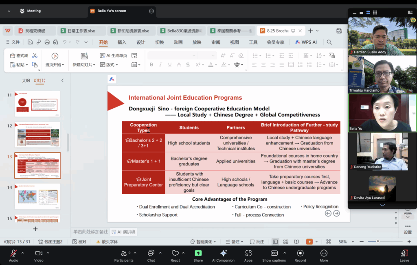Click the AI 生成单页 button
Image resolution: width=417 pixels, height=265 pixels.
click(x=114, y=56)
